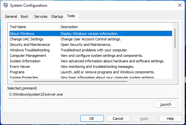Click the Description column header
The image size is (186, 125).
pos(116,27)
